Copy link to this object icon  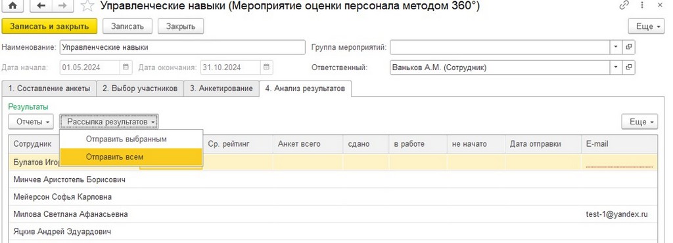click(x=624, y=5)
